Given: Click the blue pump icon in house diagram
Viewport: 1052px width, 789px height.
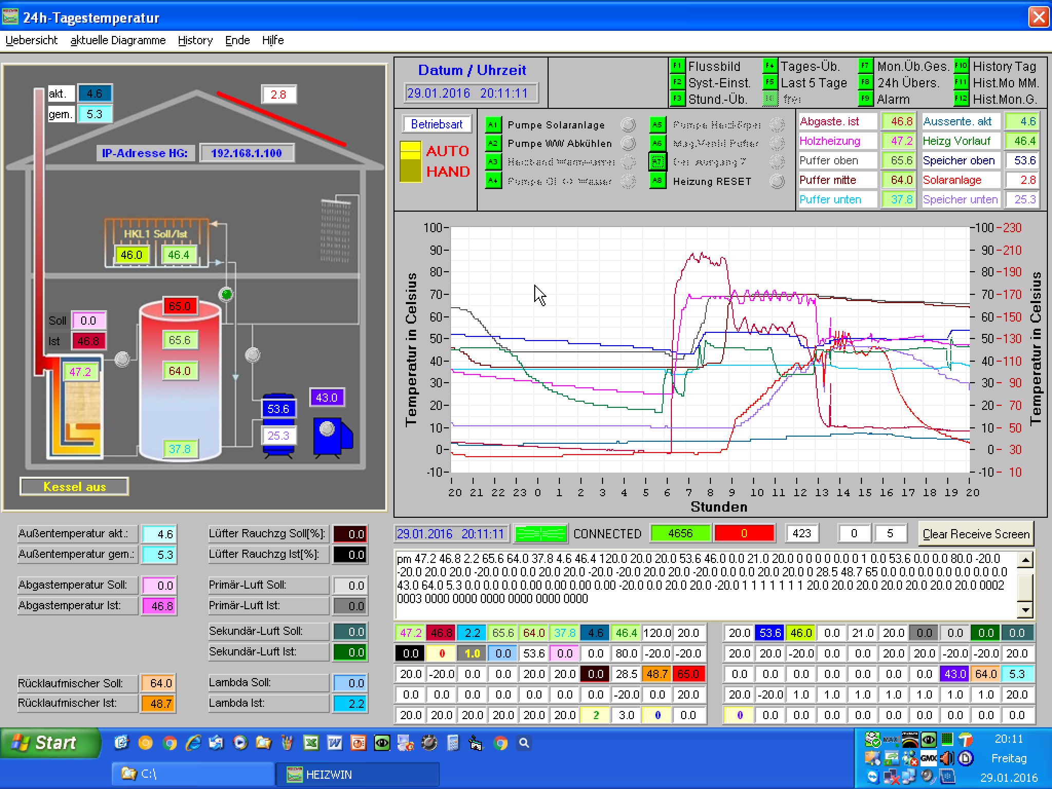Looking at the screenshot, I should pyautogui.click(x=332, y=435).
